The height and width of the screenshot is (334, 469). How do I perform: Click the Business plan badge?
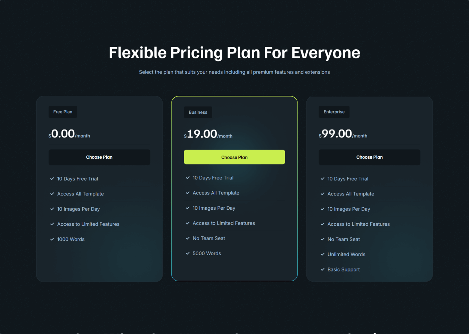pos(198,112)
